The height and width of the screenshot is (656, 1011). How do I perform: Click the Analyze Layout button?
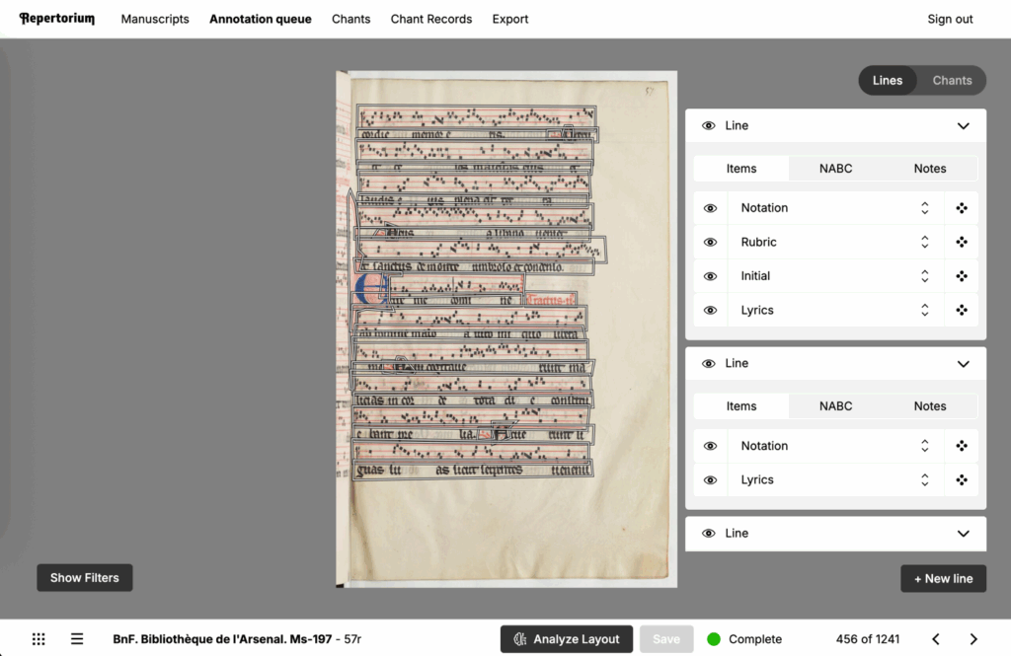pos(565,639)
